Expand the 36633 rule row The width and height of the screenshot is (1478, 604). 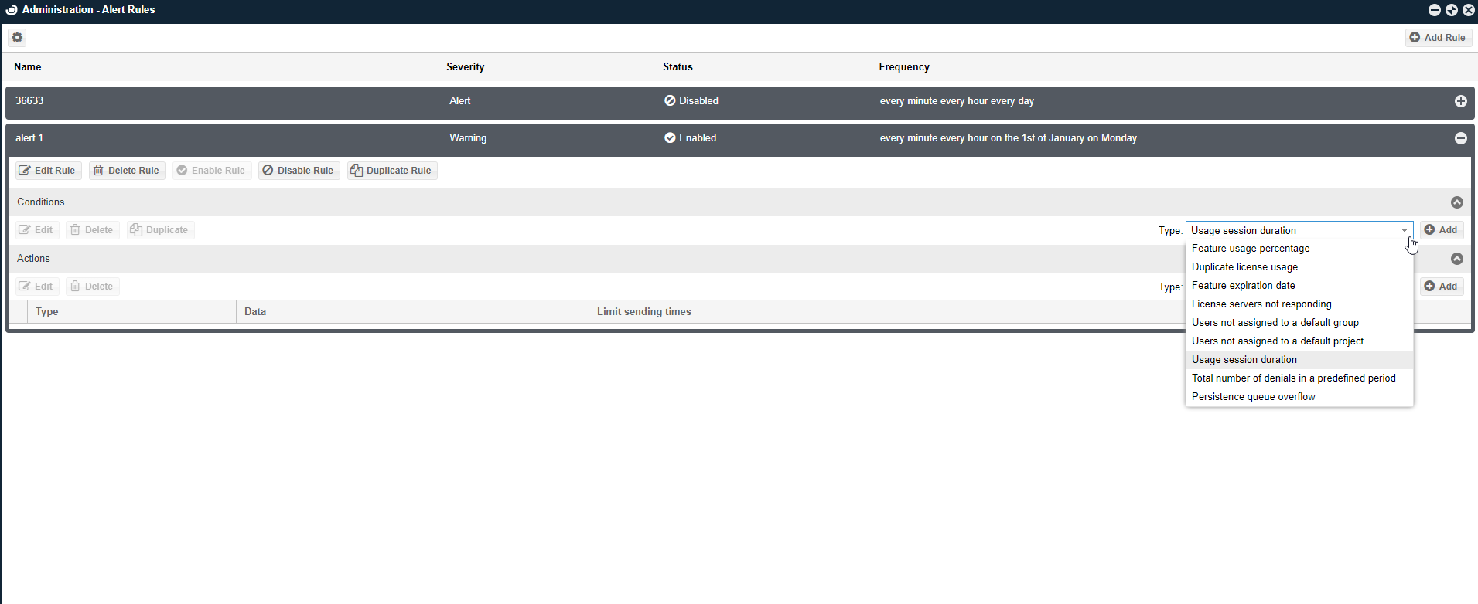(x=1460, y=101)
